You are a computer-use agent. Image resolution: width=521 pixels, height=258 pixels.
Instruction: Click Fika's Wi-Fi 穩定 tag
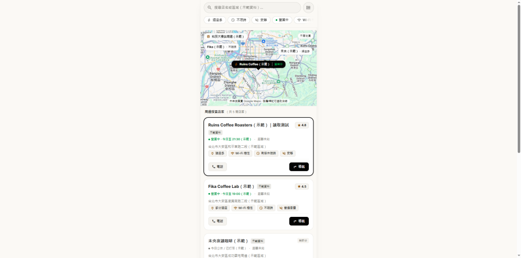pyautogui.click(x=244, y=208)
